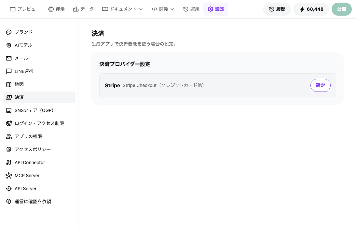
Task: Open API Server settings
Action: [39, 189]
